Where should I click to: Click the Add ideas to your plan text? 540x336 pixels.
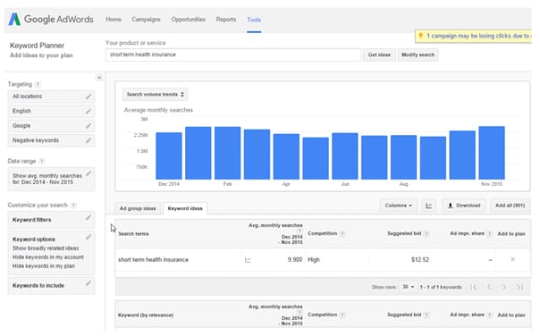pyautogui.click(x=41, y=55)
